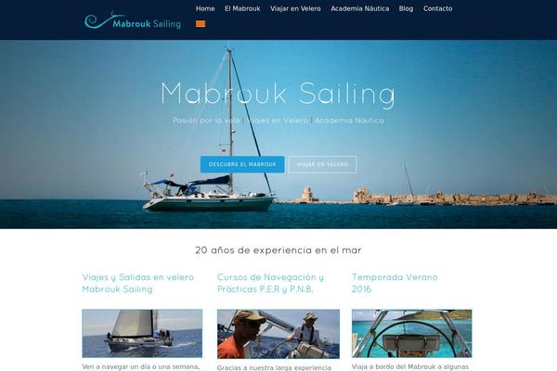The image size is (557, 371).
Task: Open the Home menu item
Action: point(205,8)
